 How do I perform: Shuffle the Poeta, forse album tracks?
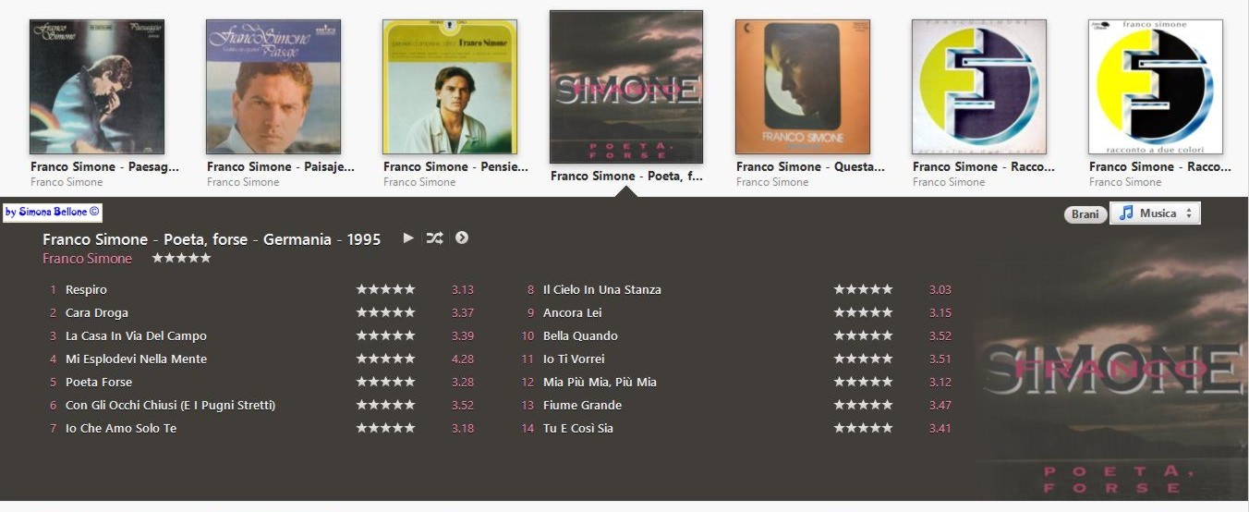click(434, 238)
